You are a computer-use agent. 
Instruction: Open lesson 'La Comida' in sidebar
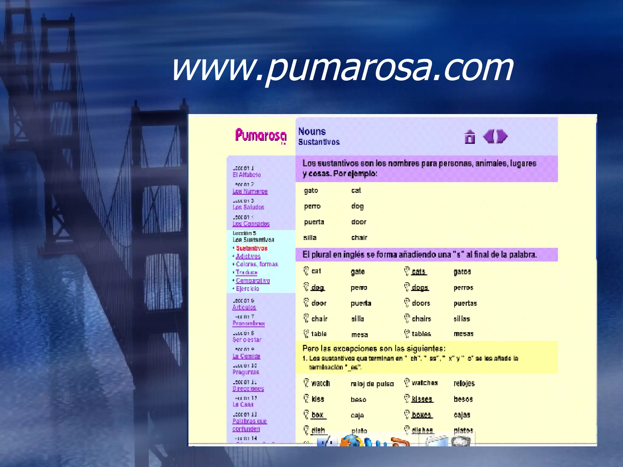pyautogui.click(x=246, y=356)
